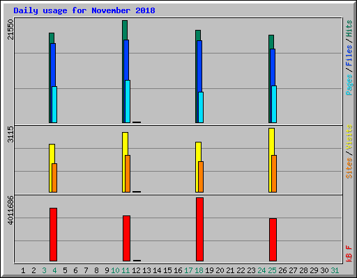
Task: Click the 4011686 scale value label
Action: [x=10, y=211]
